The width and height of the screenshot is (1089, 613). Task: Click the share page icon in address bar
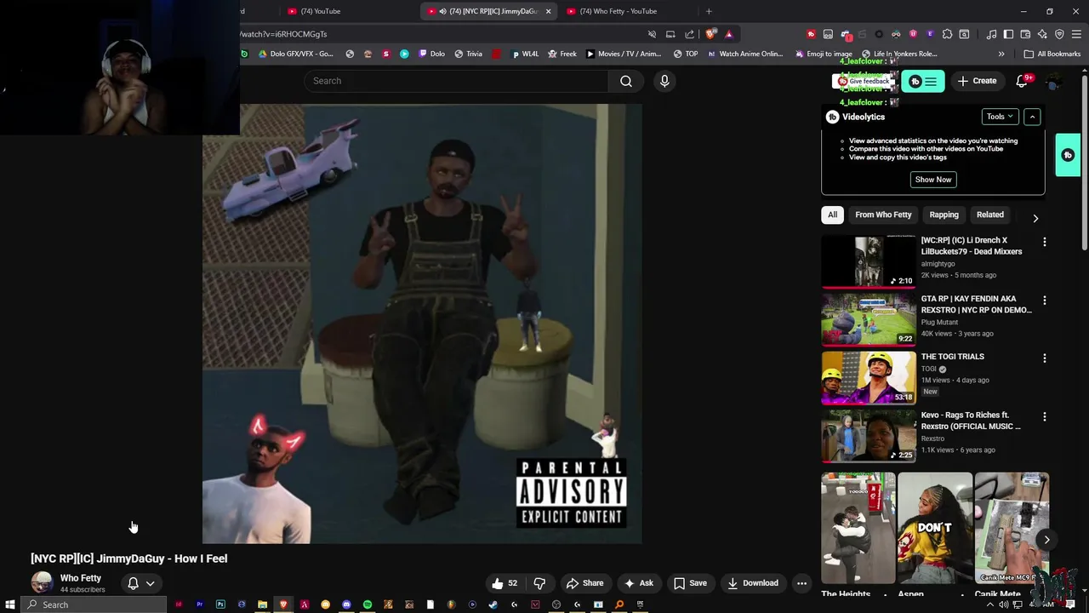click(689, 34)
